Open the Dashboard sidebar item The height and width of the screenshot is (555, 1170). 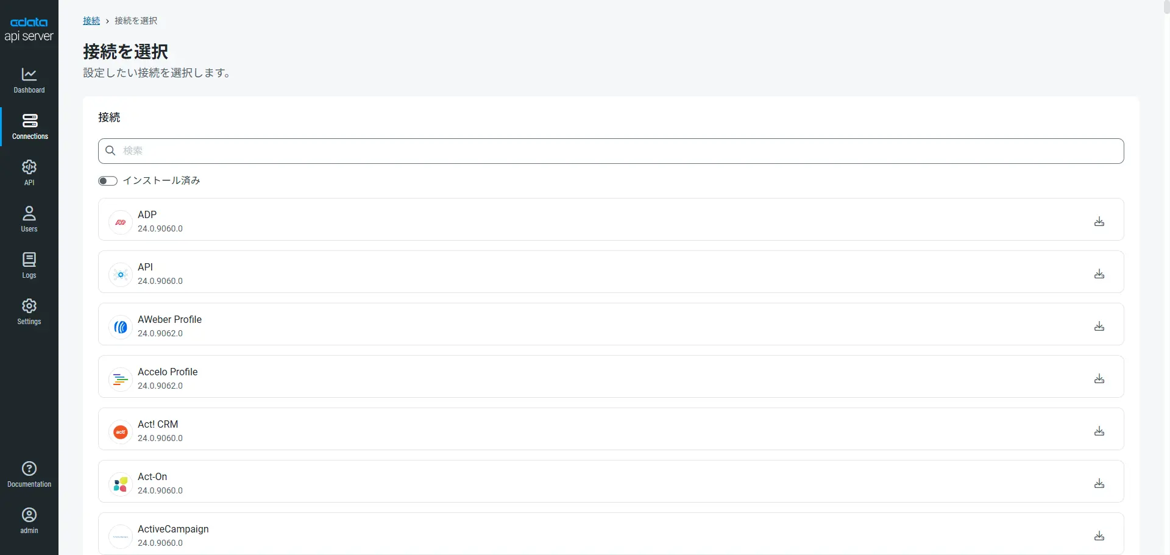click(29, 81)
